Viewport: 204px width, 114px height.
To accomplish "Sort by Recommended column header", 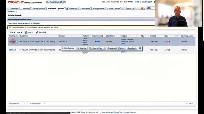I will [x=98, y=36].
